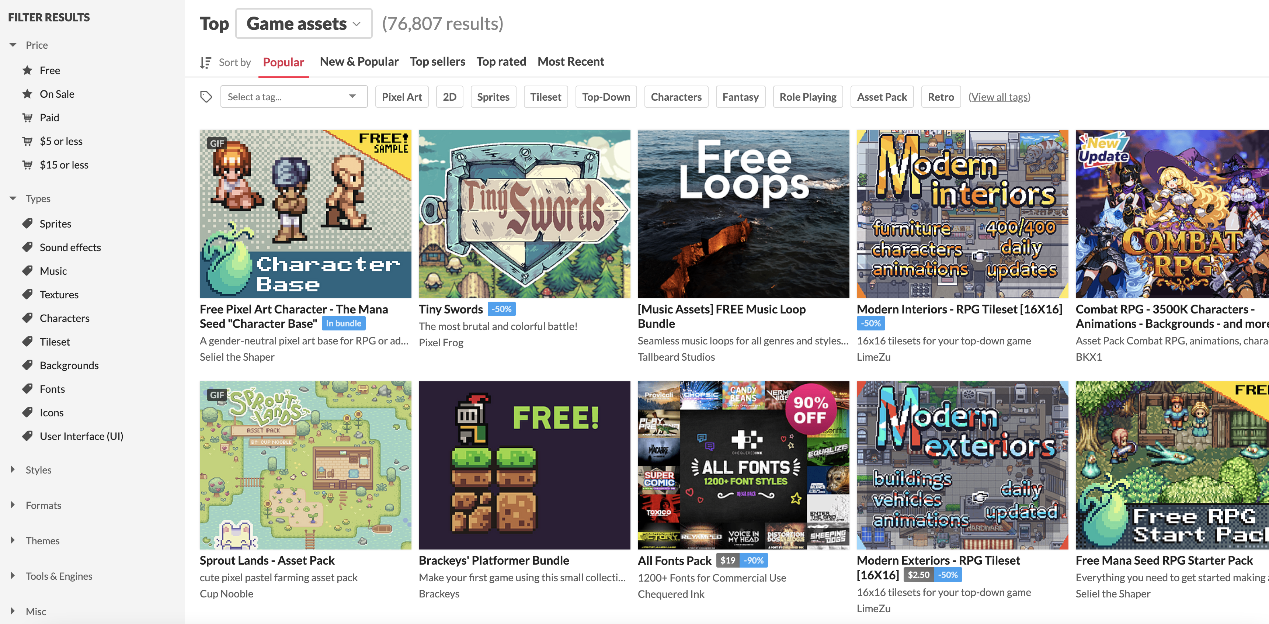Open the Sprout Lands cover thumbnail
Screen dimensions: 1269x624
point(305,465)
